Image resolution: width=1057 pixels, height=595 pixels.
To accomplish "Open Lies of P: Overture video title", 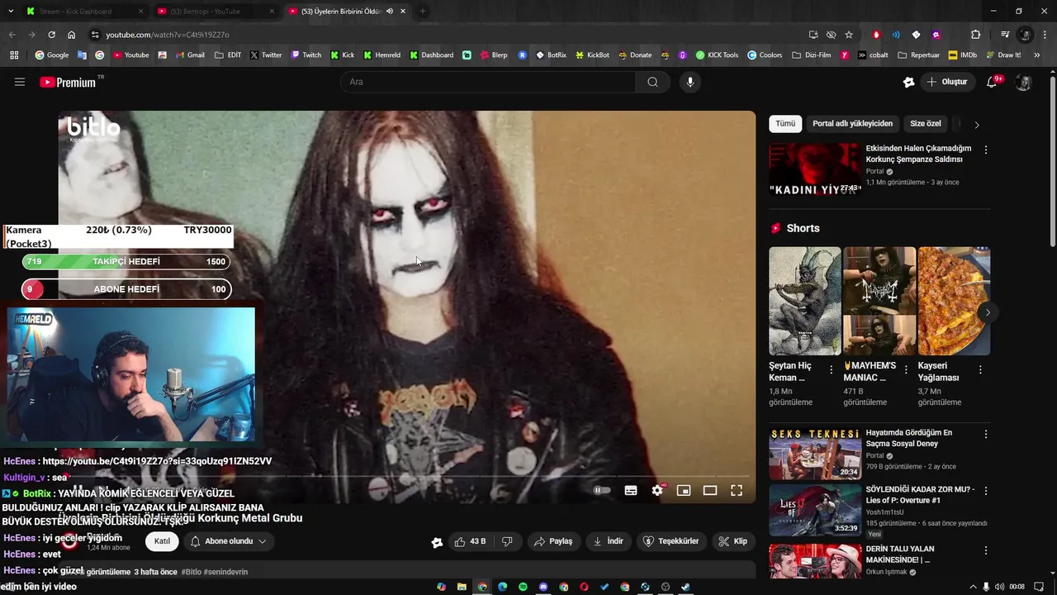I will 920,495.
